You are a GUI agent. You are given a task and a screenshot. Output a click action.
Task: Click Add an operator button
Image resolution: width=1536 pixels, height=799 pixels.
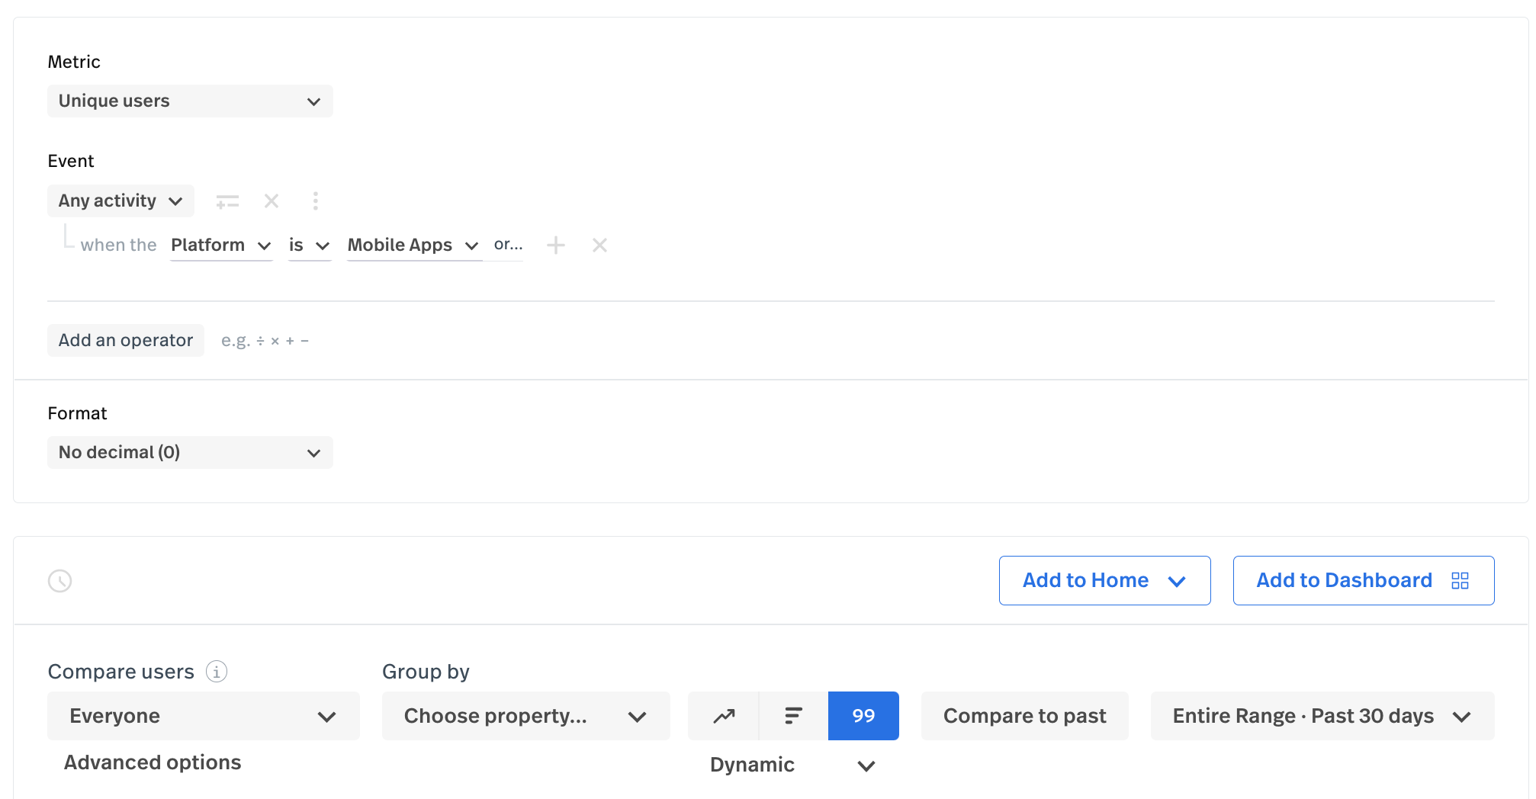[x=126, y=341]
